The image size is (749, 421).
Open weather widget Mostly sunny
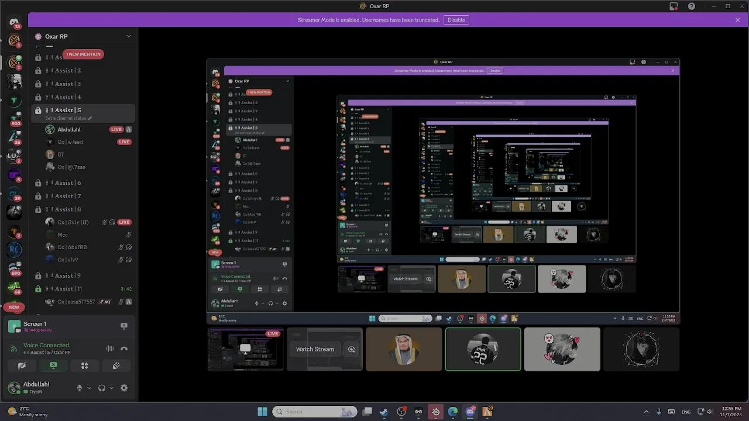pos(28,412)
